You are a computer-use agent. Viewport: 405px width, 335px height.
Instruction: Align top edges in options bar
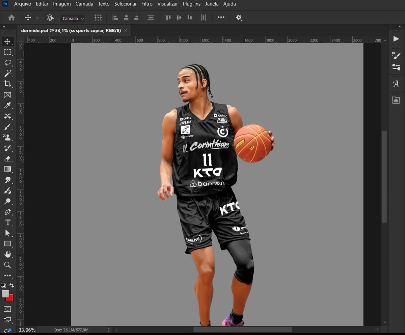pos(168,18)
